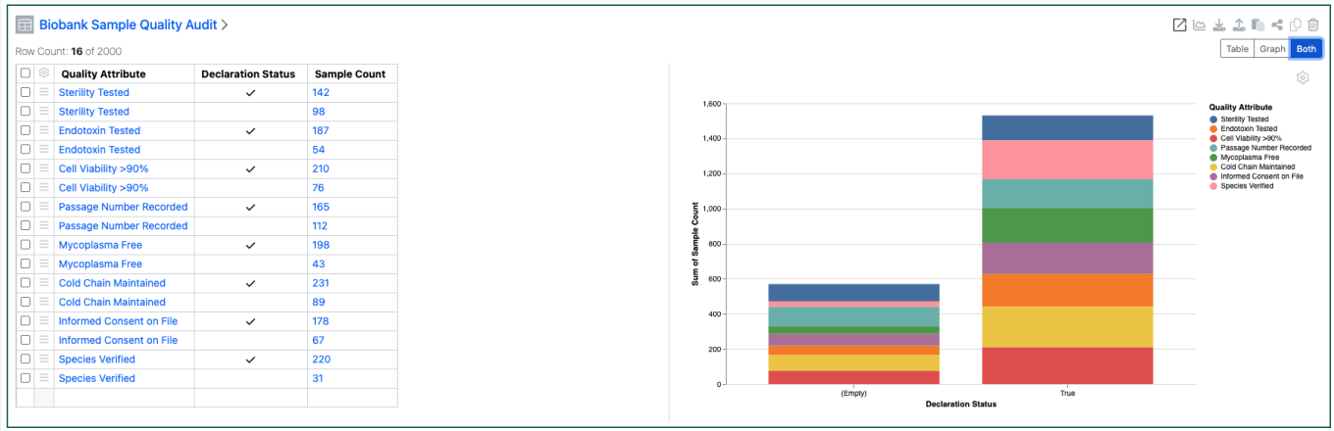Click the pink segment of the True bar

(1067, 160)
